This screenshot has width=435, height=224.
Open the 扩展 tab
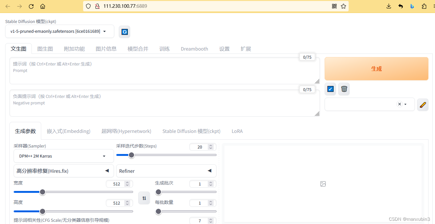pyautogui.click(x=246, y=49)
